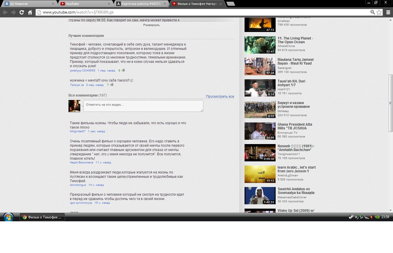Open the Steam tray icon

[x=351, y=217]
